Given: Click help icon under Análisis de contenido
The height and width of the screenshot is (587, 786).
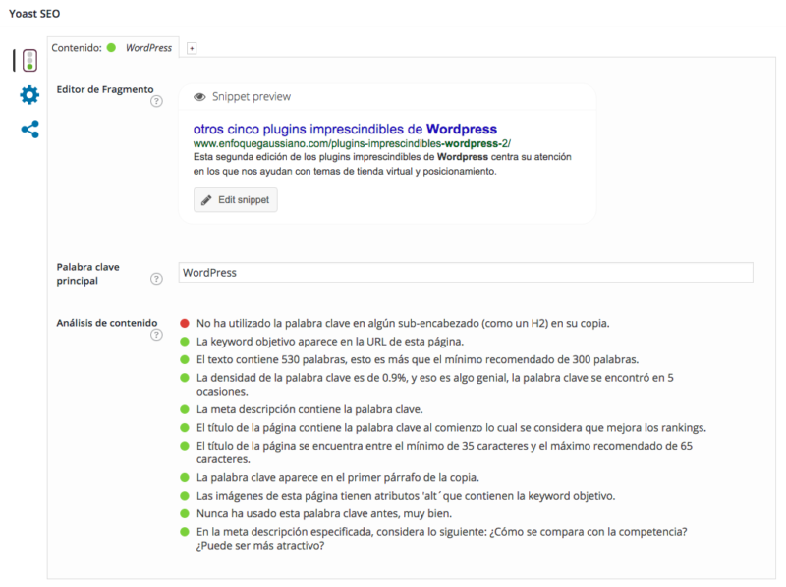Looking at the screenshot, I should pos(156,335).
